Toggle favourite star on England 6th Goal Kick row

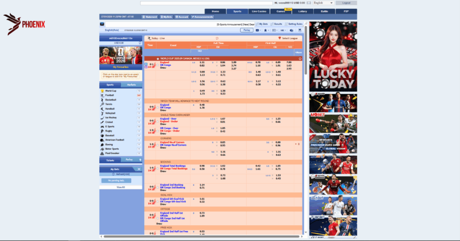(158, 202)
